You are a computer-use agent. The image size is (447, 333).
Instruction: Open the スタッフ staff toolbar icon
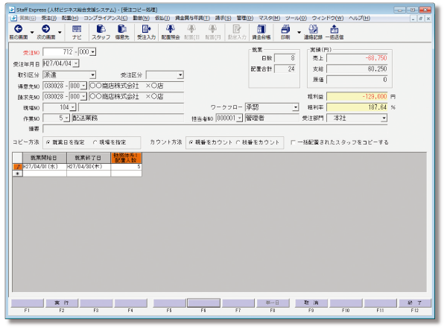[x=101, y=29]
